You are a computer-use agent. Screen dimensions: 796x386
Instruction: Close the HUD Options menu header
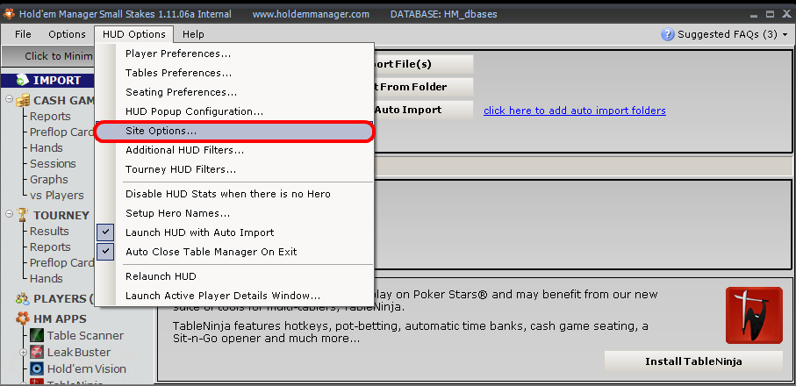(x=134, y=34)
